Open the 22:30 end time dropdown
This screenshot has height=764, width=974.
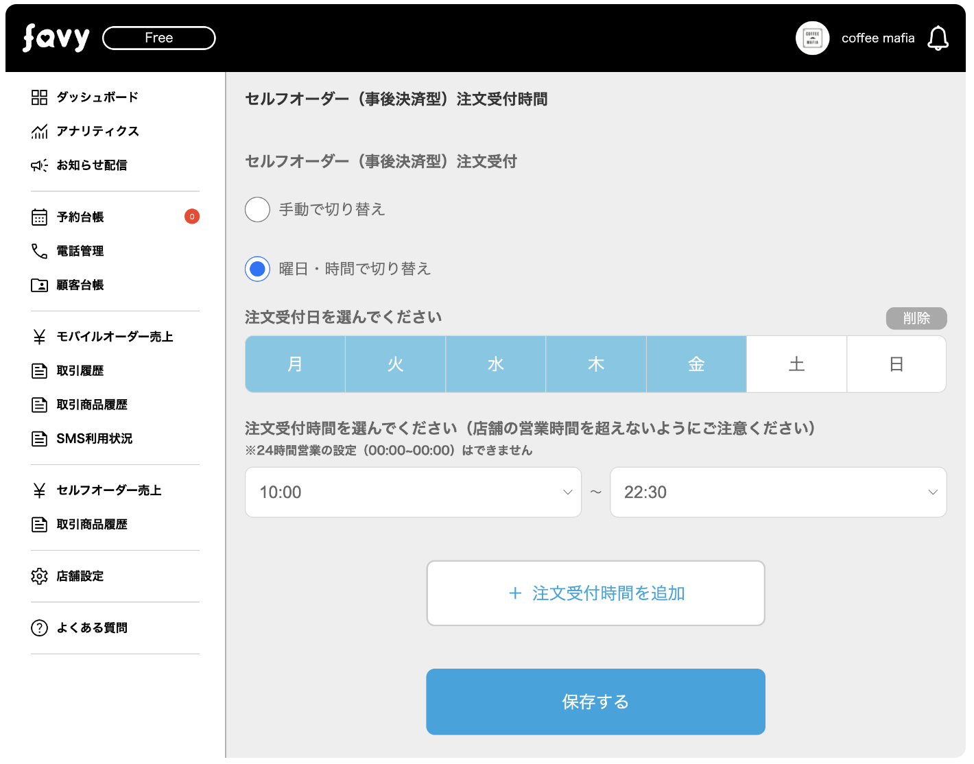point(778,492)
